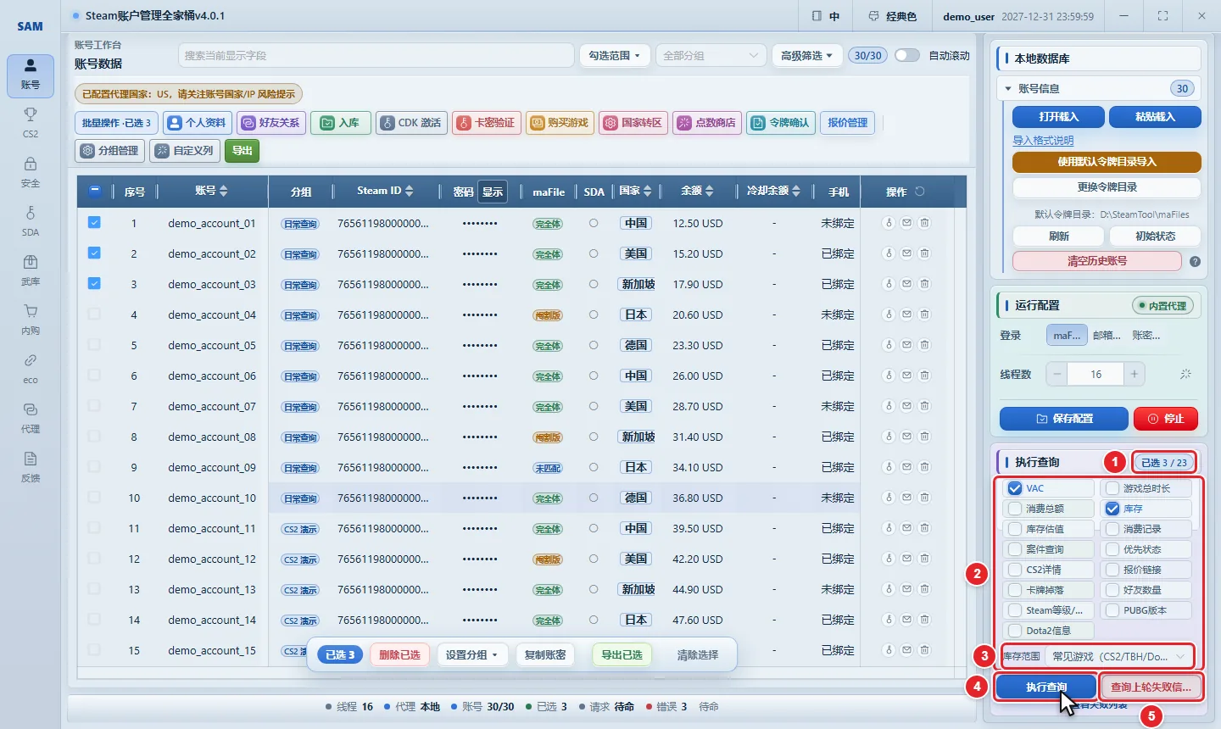
Task: Open the 好友关系 friends toolbar button
Action: [270, 123]
